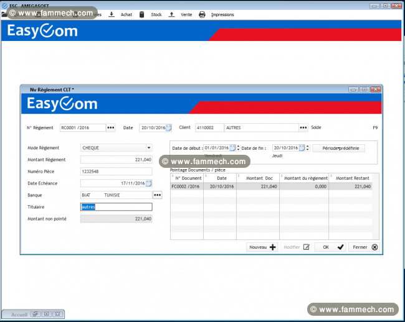The image size is (405, 322).
Task: Browse clients with the ellipsis button
Action: [303, 127]
